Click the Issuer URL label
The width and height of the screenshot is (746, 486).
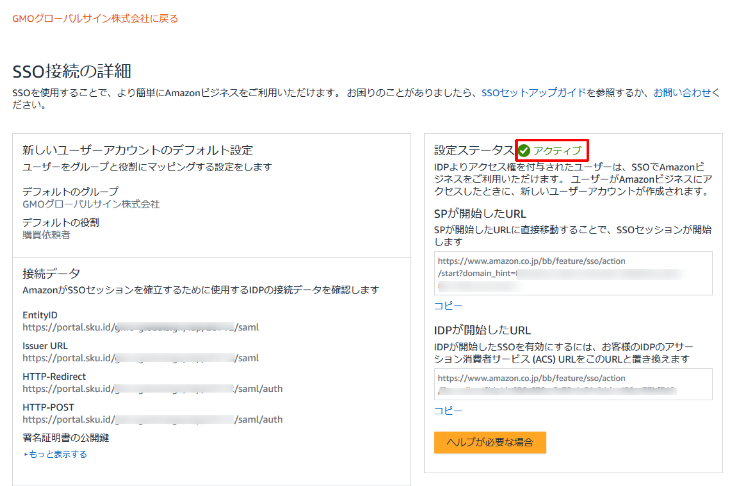45,346
